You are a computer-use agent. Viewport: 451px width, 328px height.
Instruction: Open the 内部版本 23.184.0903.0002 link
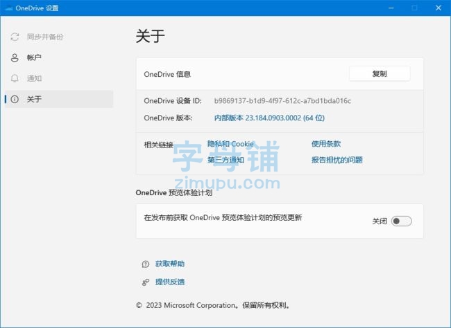click(269, 118)
